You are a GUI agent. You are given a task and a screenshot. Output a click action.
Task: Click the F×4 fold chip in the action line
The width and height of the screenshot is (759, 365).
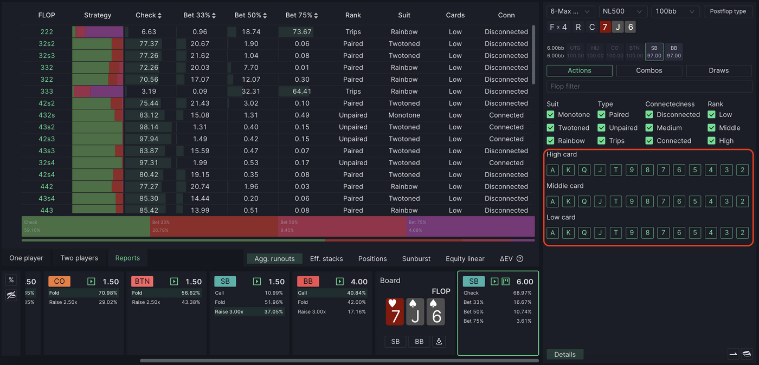click(558, 27)
